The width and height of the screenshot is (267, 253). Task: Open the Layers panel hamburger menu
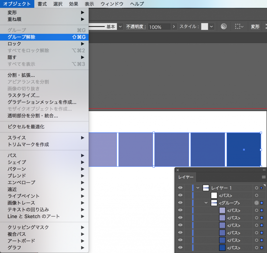pos(264,177)
